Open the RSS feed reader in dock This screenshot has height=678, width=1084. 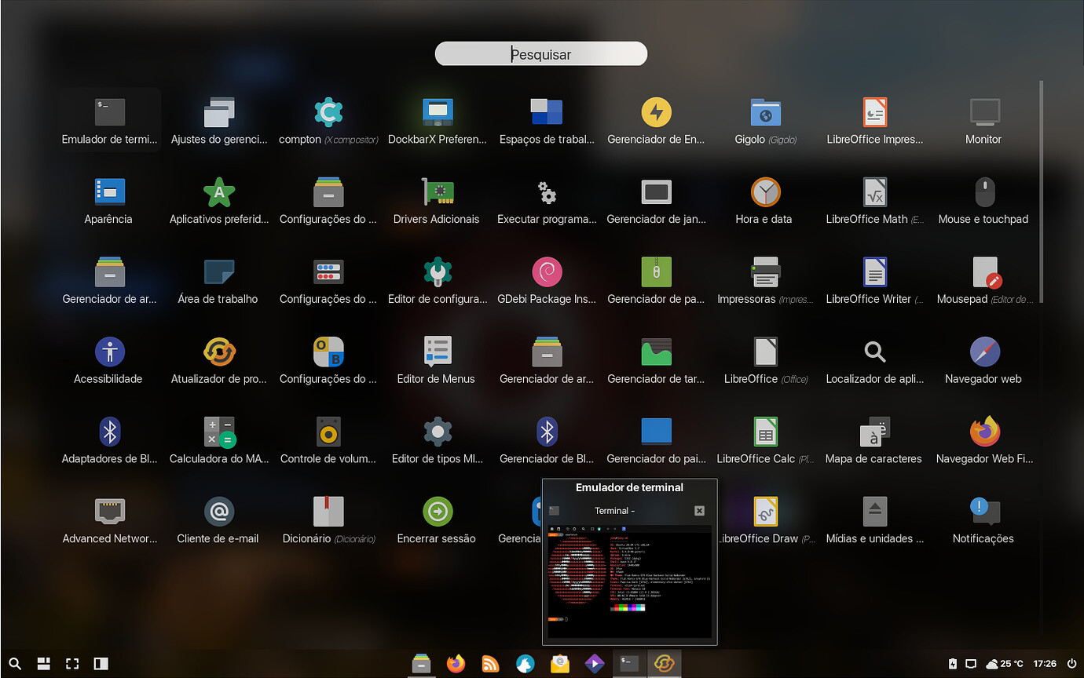tap(490, 664)
